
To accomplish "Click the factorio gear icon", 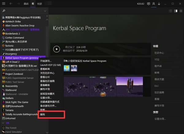I will [3, 46].
